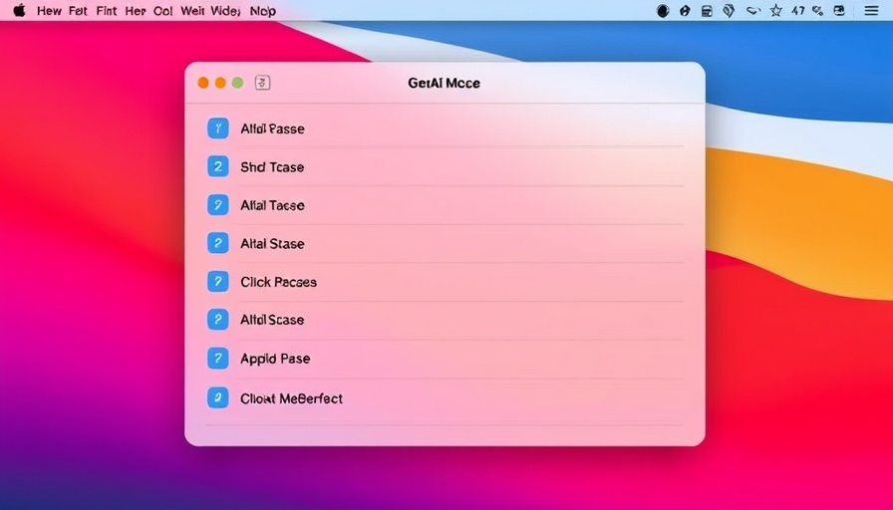Open the Col menu
Screen dimensions: 893x510
(162, 11)
